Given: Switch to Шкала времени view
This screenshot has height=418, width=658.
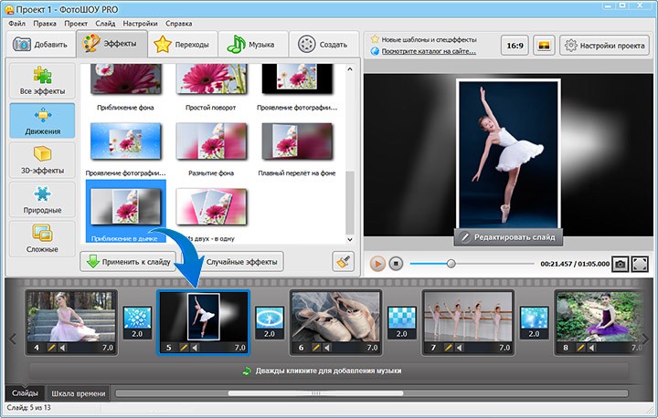Looking at the screenshot, I should 78,393.
